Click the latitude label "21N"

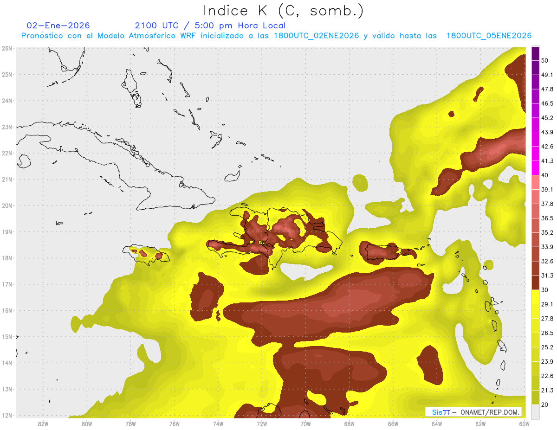(7, 179)
